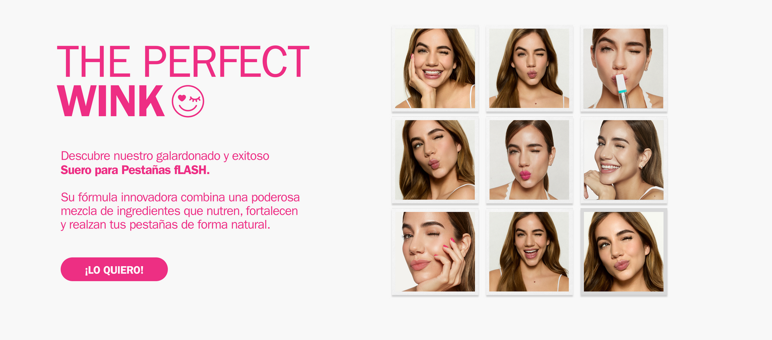The image size is (772, 340).
Task: Click the line ending in fortalecen
Action: (x=179, y=211)
